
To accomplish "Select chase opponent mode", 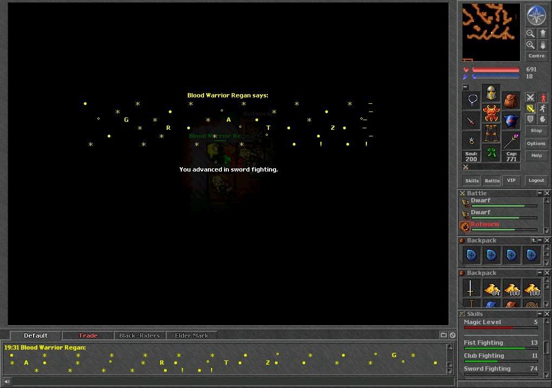I will pyautogui.click(x=543, y=108).
